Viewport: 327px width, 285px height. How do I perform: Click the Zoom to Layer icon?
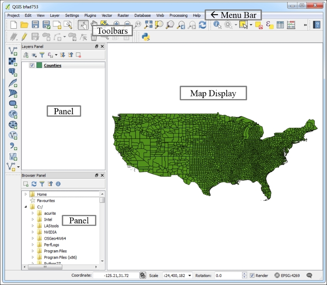(170, 25)
